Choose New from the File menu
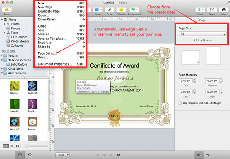230x159 pixels. 61,3
